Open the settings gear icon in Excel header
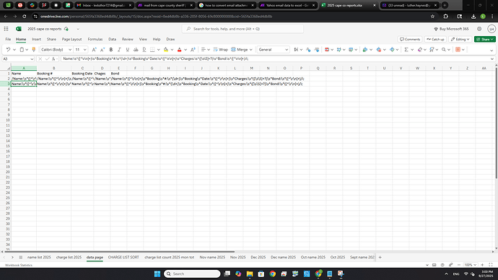The image size is (498, 280). click(479, 29)
